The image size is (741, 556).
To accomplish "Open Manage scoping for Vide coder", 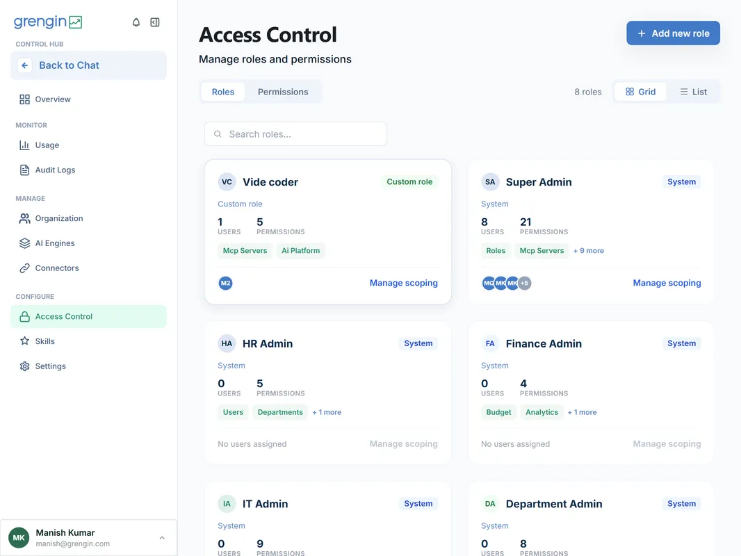I will pos(404,283).
